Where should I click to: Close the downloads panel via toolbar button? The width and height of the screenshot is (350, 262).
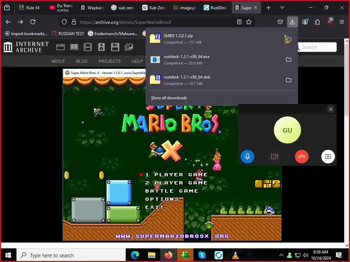click(292, 22)
